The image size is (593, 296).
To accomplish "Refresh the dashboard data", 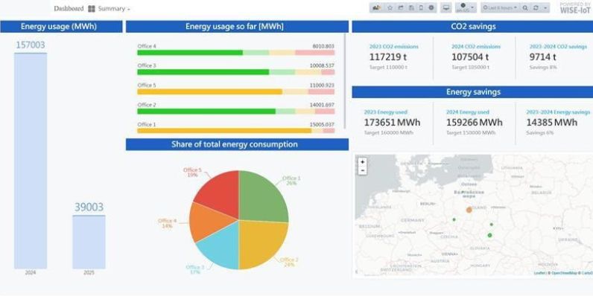I will pos(536,7).
